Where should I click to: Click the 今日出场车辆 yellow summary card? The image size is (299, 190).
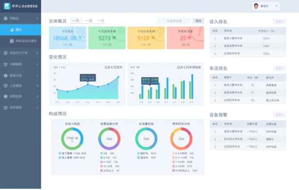[x=146, y=38]
